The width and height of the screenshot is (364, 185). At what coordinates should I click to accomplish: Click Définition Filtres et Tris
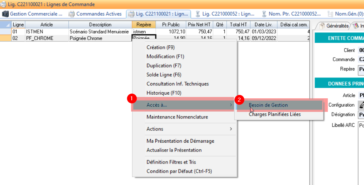point(171,162)
